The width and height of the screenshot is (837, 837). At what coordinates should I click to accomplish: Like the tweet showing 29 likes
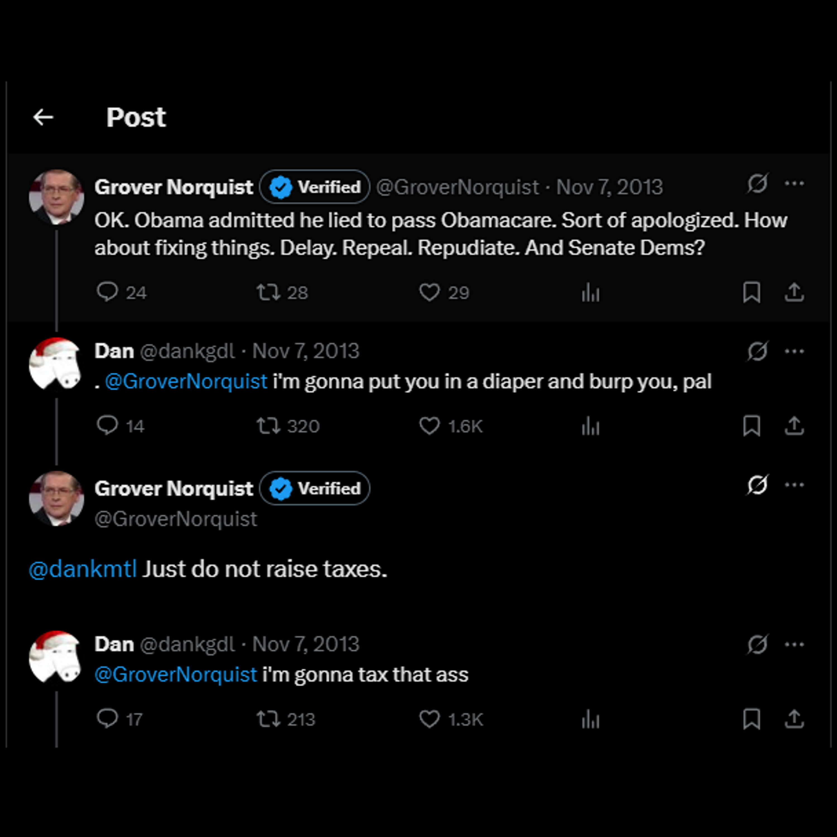(429, 292)
